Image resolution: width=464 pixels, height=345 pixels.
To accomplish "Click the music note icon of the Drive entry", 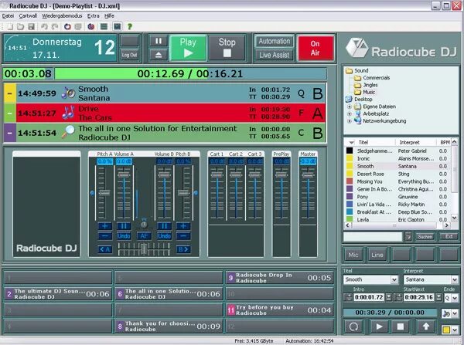I will coord(68,113).
